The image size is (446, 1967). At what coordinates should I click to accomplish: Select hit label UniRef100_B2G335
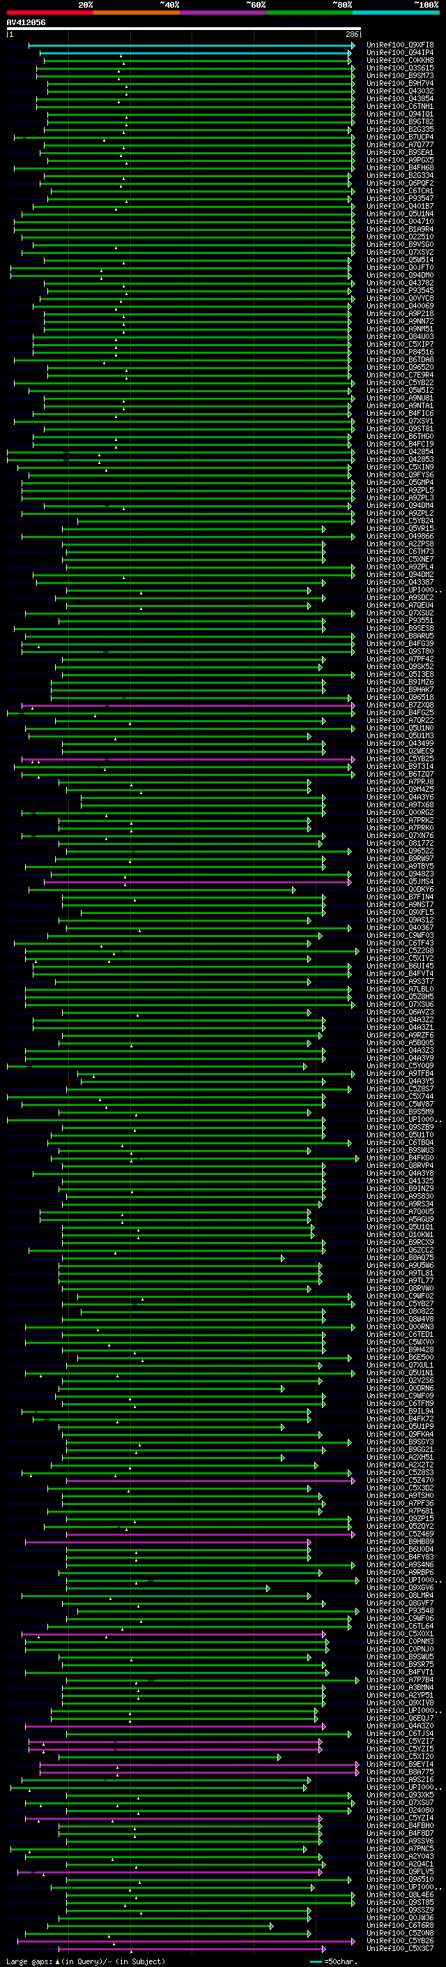click(400, 129)
